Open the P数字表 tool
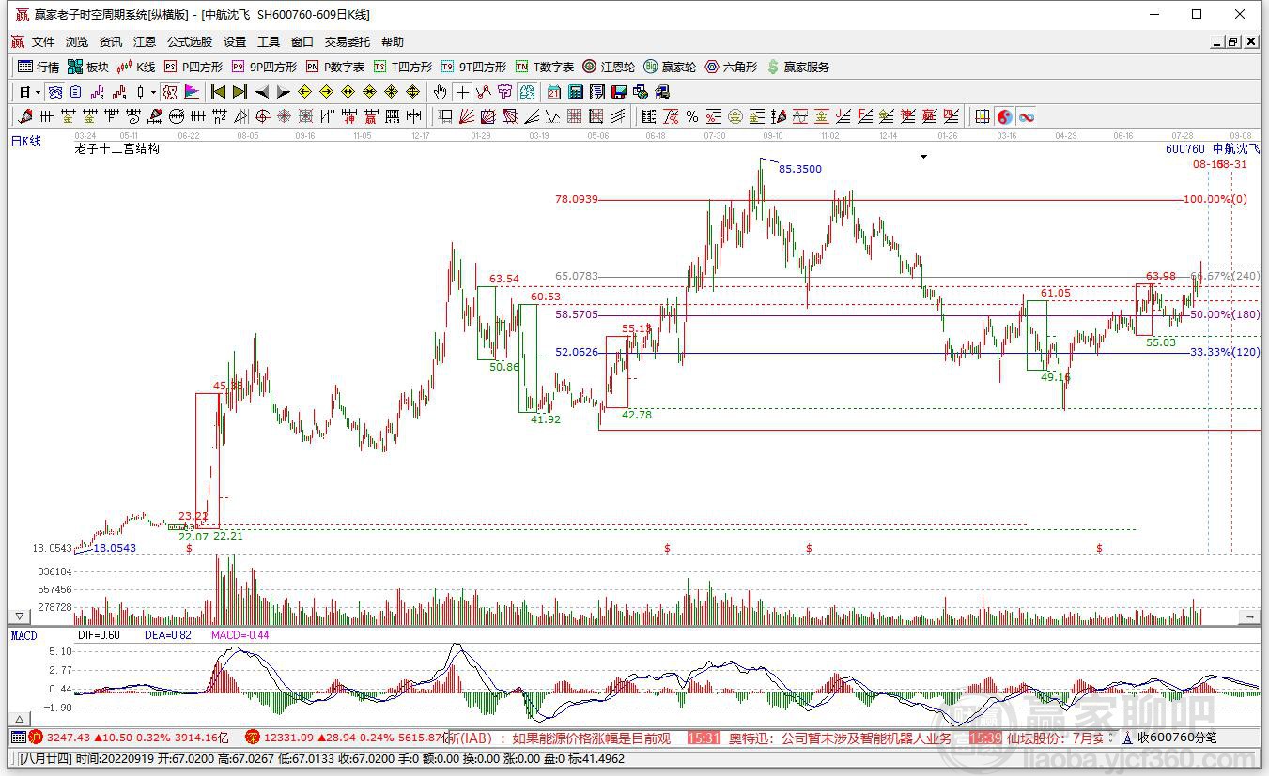 (x=335, y=67)
